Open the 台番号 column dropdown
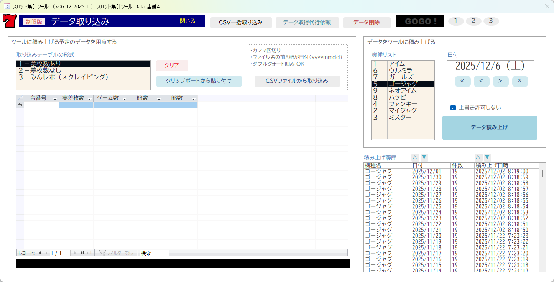Screen dimensions: 554x282 point(55,98)
